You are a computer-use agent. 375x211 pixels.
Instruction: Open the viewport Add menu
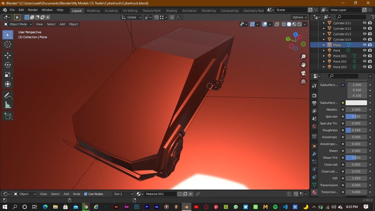click(62, 24)
